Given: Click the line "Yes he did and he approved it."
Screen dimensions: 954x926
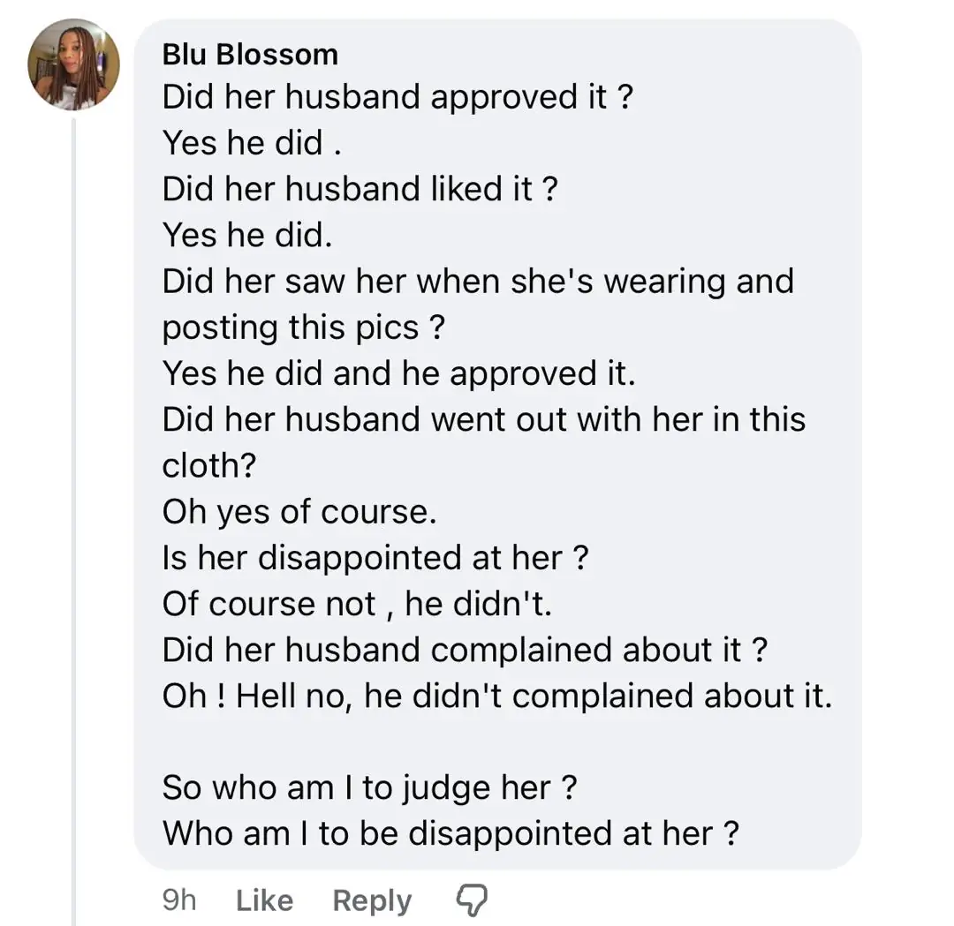Looking at the screenshot, I should (398, 373).
